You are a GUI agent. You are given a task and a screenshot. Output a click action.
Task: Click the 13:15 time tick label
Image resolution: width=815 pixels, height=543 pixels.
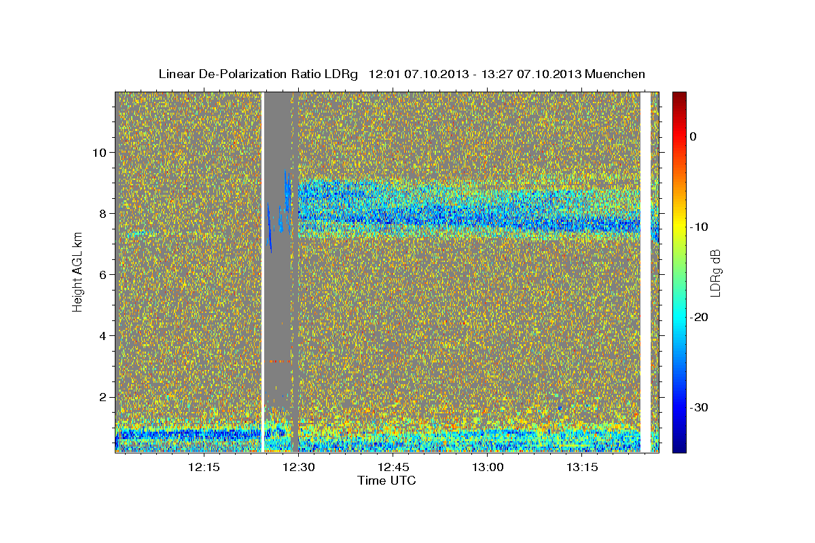(x=582, y=468)
